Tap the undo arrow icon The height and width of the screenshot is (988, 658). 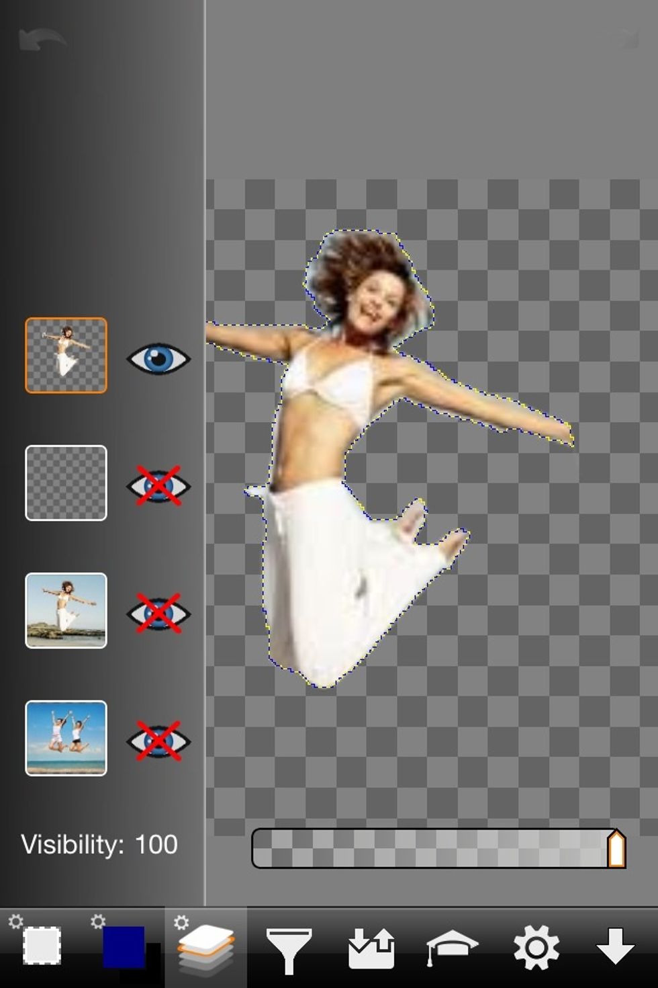click(42, 40)
